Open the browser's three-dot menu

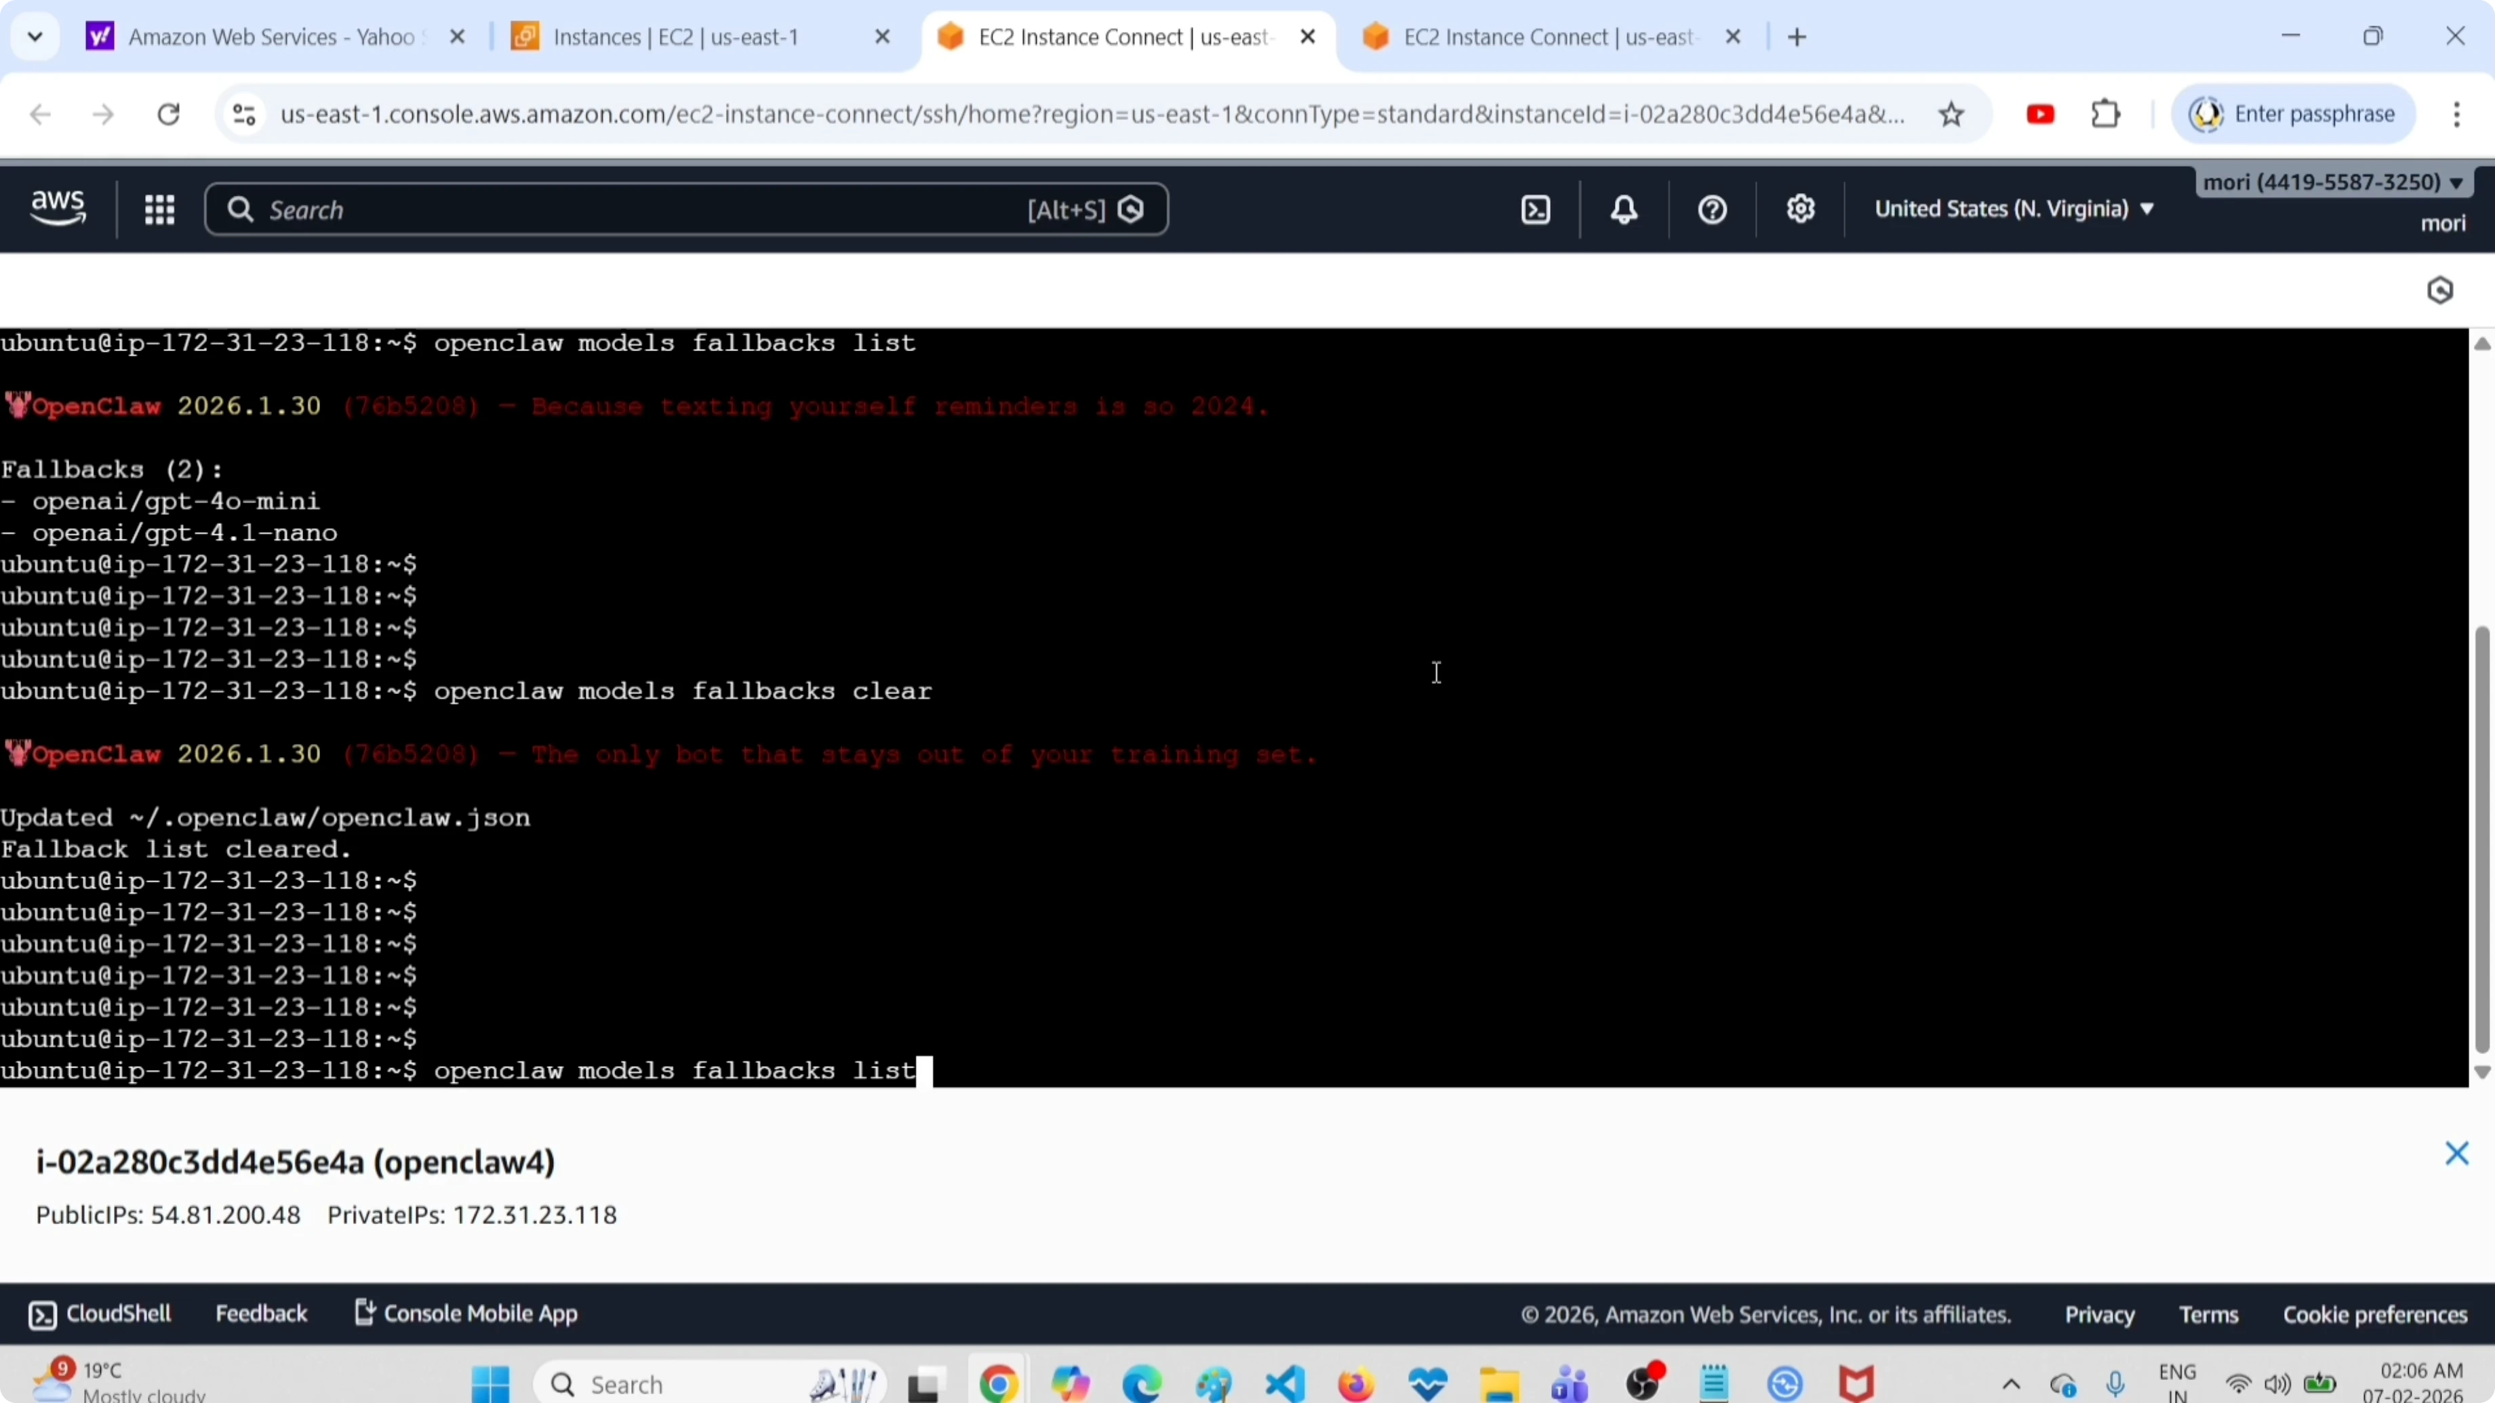(2457, 113)
